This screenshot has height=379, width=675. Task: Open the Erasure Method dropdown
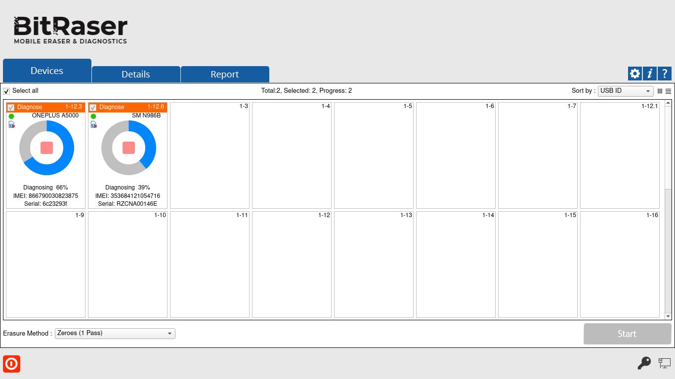pyautogui.click(x=115, y=334)
